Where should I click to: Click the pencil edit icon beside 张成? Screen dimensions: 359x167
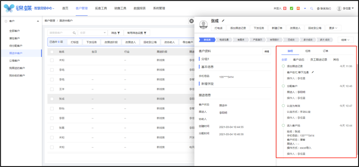[x=223, y=21]
